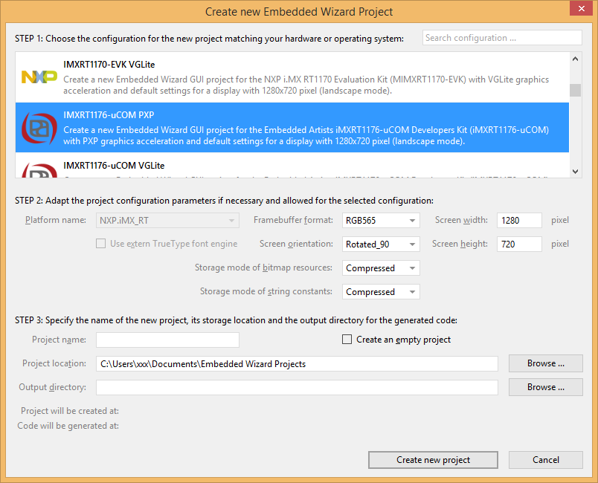Click the Cancel button
The height and width of the screenshot is (483, 598).
545,460
